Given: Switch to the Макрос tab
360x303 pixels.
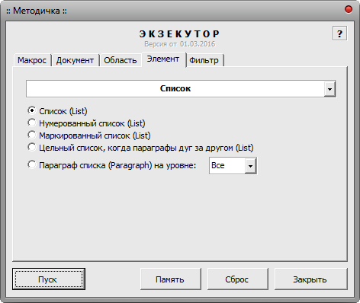Looking at the screenshot, I should pos(32,60).
